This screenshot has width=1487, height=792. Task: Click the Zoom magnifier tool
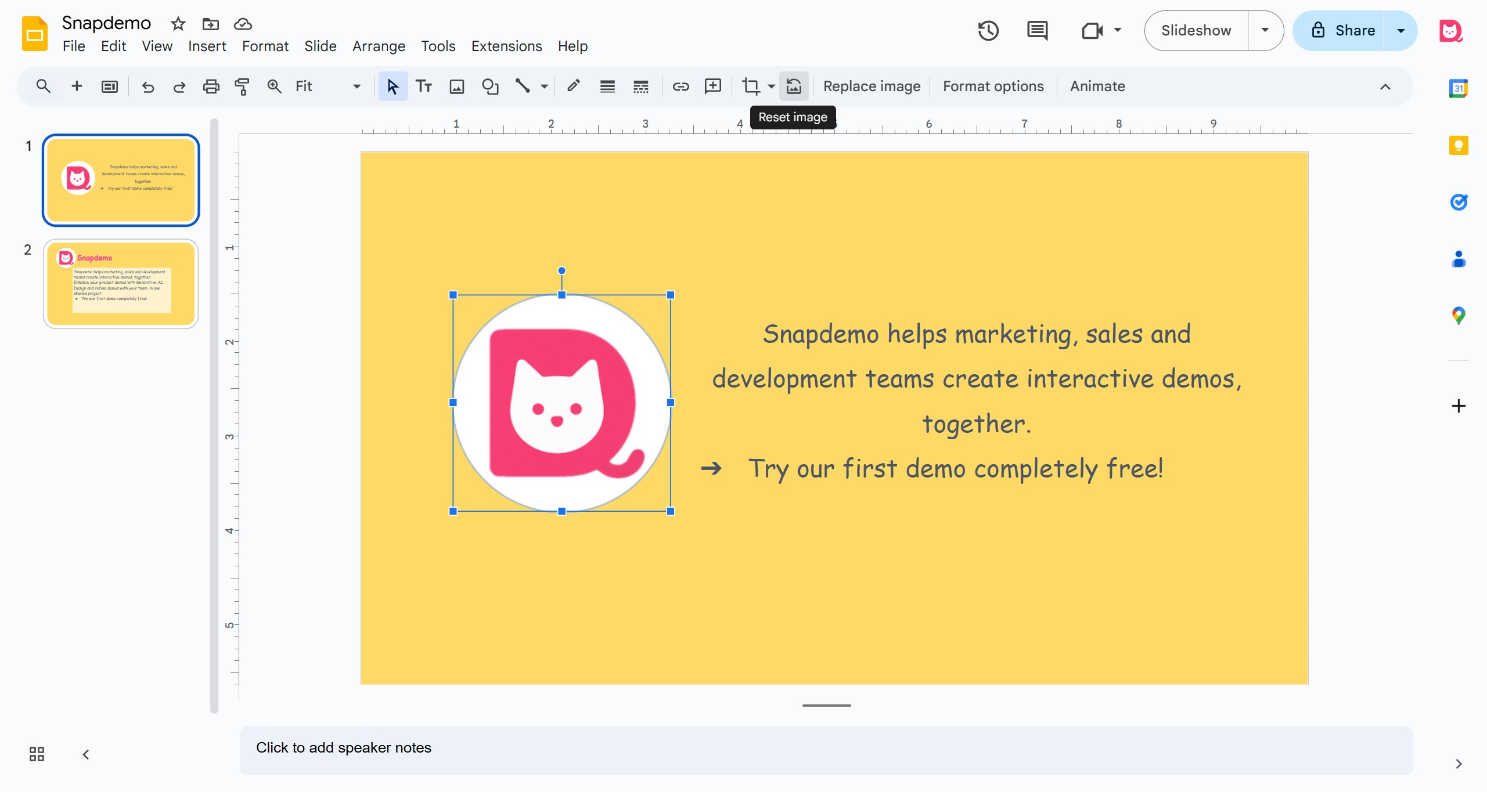pyautogui.click(x=274, y=86)
